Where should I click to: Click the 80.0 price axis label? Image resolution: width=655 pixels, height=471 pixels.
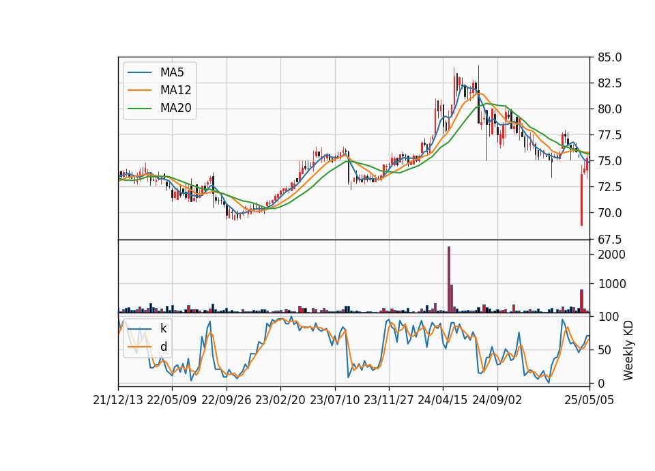[x=609, y=109]
